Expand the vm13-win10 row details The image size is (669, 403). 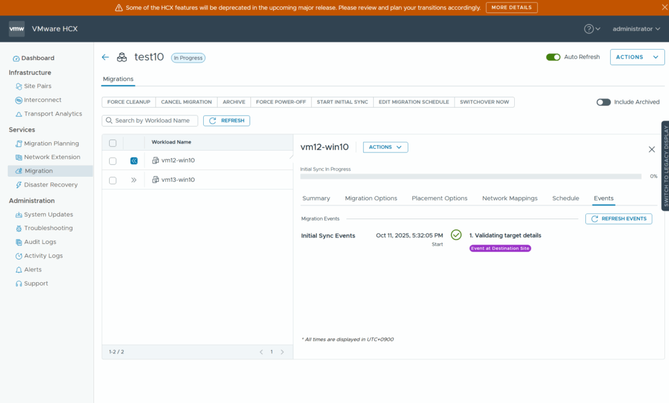click(x=134, y=180)
